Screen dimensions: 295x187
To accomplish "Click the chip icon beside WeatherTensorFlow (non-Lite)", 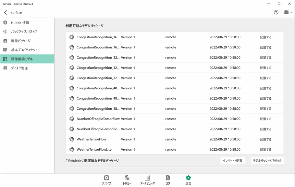I will pyautogui.click(x=72, y=139).
